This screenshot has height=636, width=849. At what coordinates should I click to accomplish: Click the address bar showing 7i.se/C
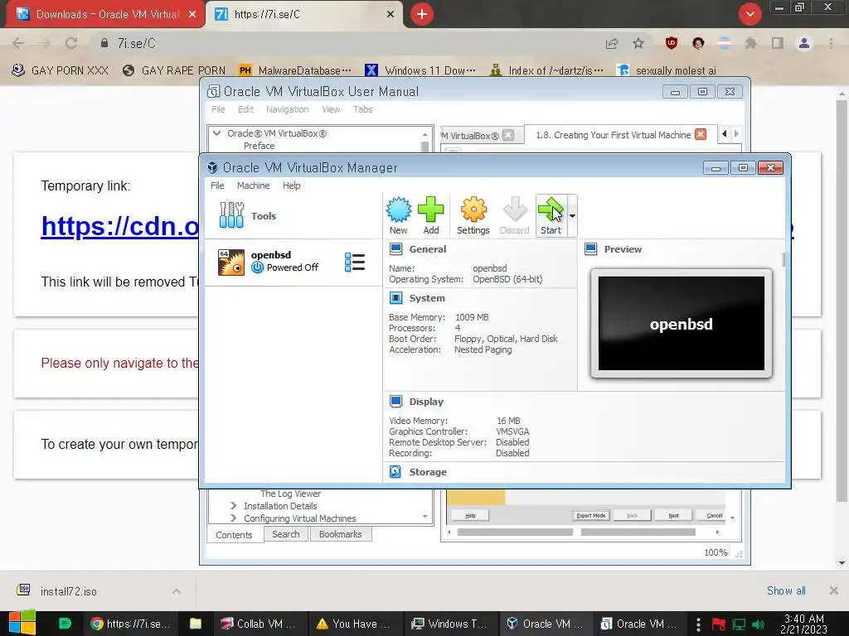(x=347, y=43)
